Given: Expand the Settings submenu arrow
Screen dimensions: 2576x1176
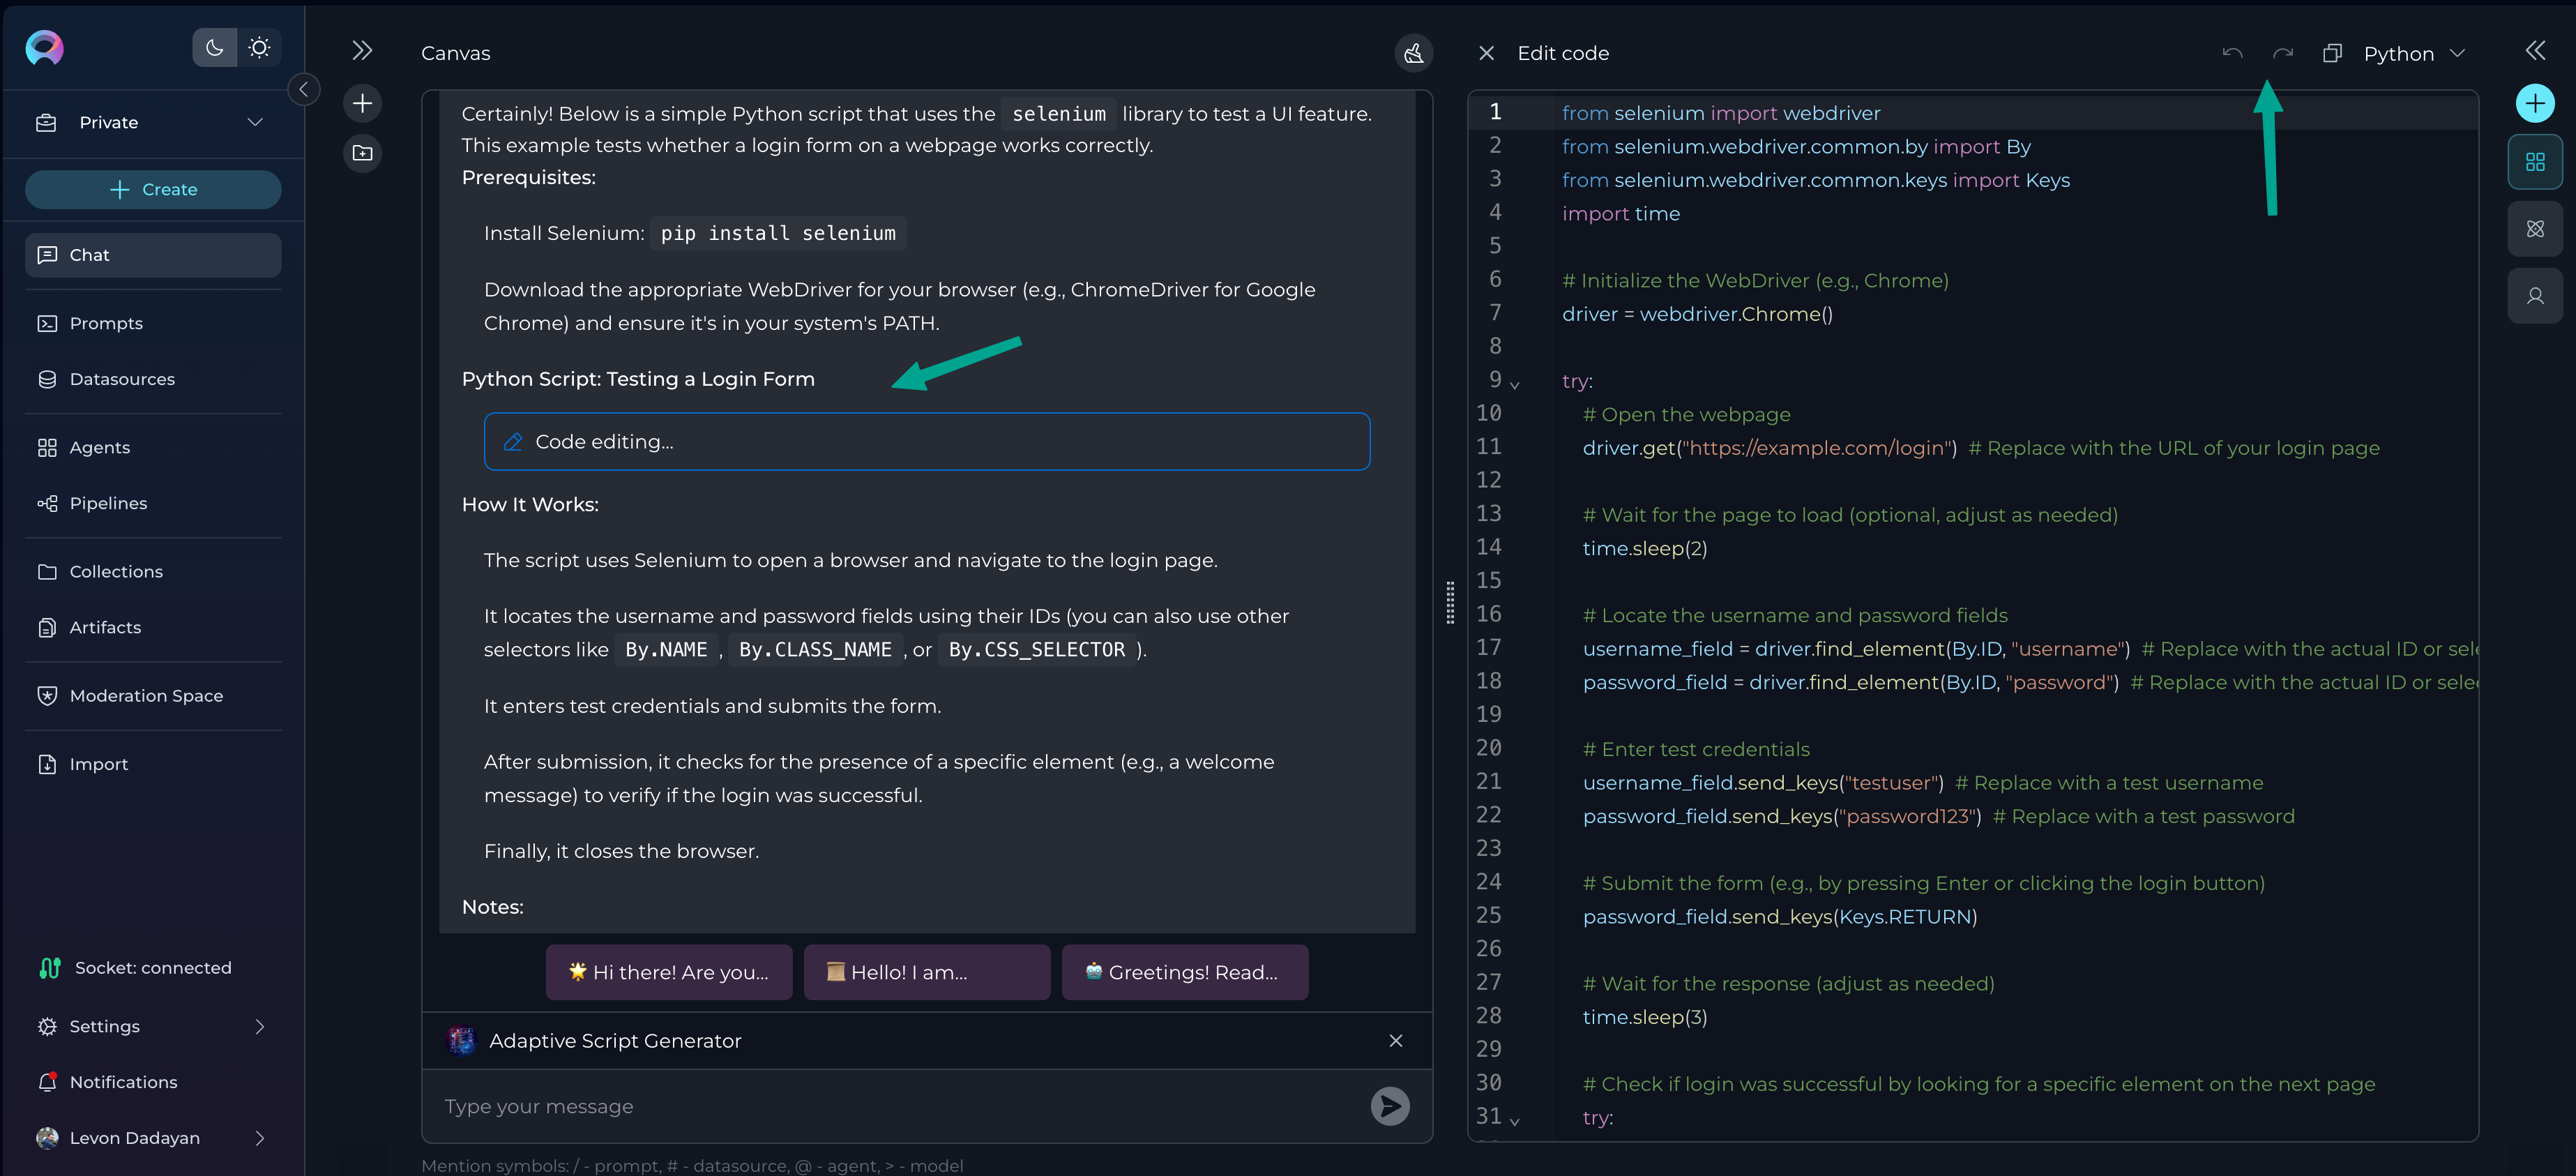Looking at the screenshot, I should click(x=260, y=1026).
